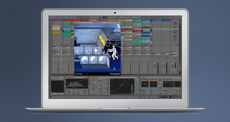This screenshot has width=230, height=122.
Task: Toggle track 11 activator button
Action: [x=135, y=69]
